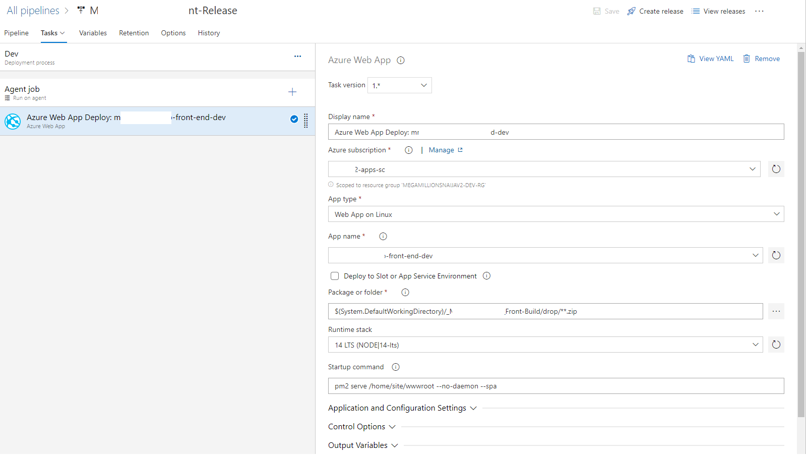Open the top-right more actions ellipsis
806x456 pixels.
759,11
